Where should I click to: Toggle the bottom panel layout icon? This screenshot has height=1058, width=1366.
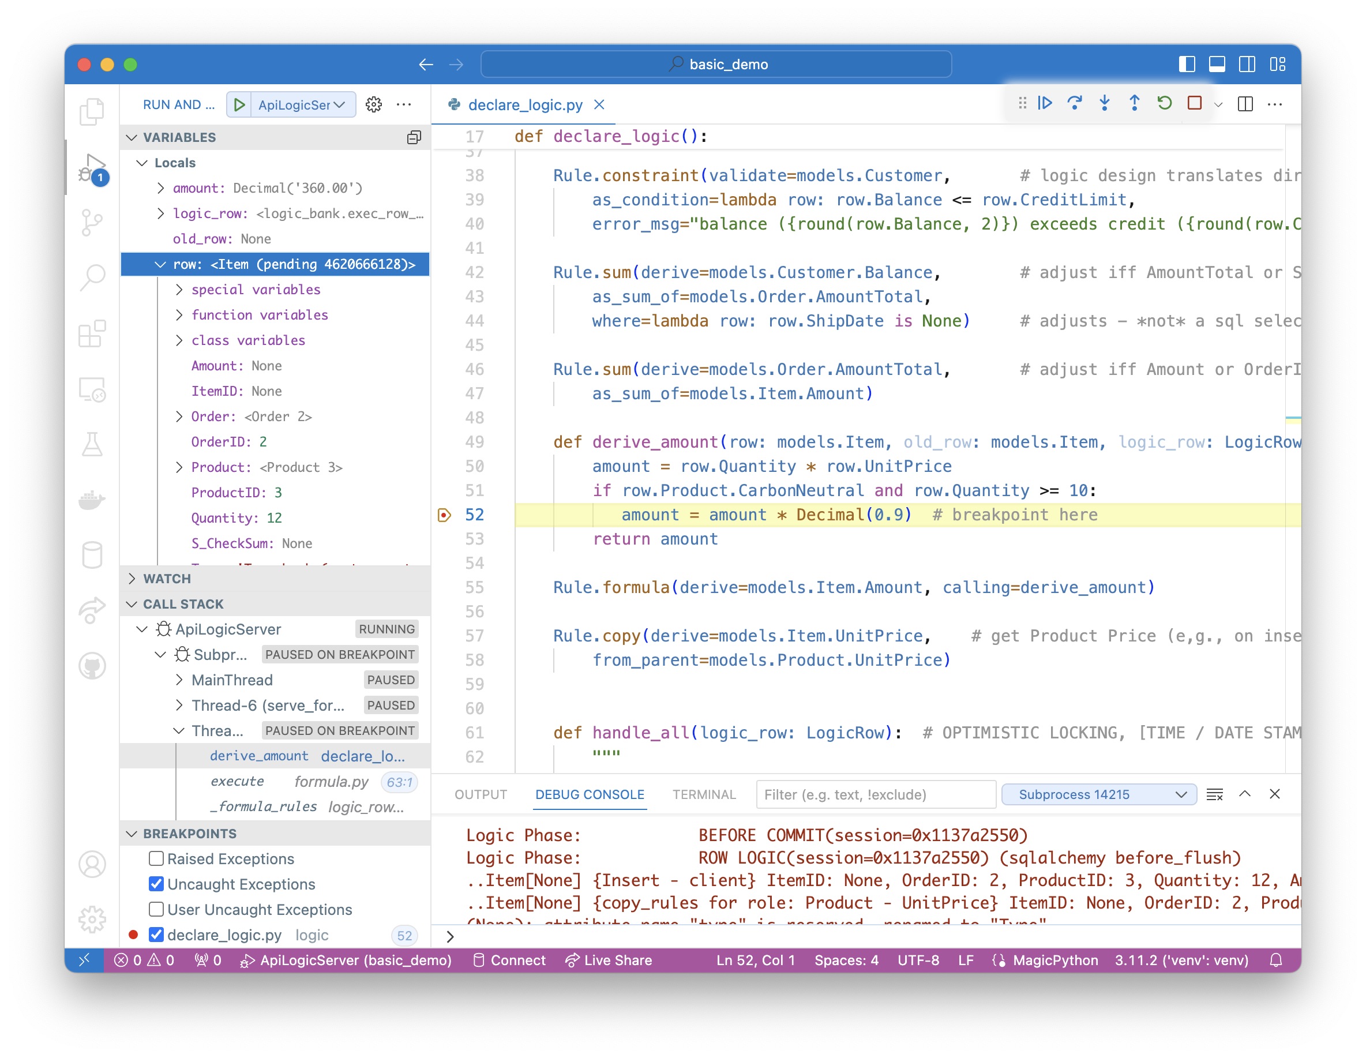point(1217,65)
